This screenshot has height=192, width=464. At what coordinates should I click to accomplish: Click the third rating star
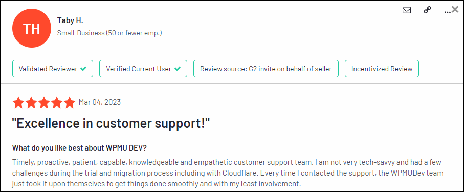click(44, 102)
